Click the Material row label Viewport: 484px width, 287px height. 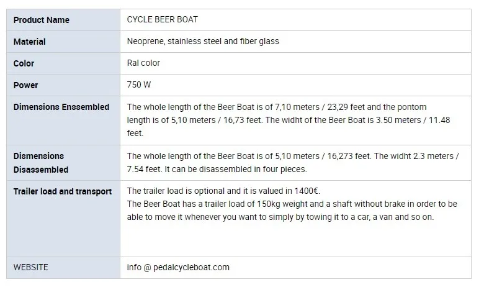click(30, 42)
